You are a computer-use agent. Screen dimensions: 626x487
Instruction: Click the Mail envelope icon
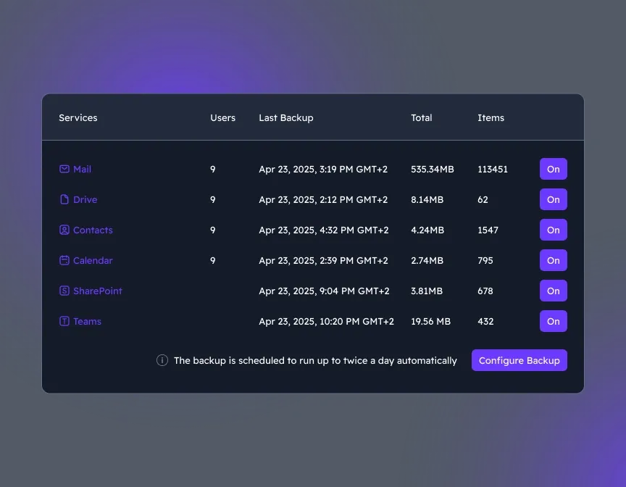tap(64, 169)
